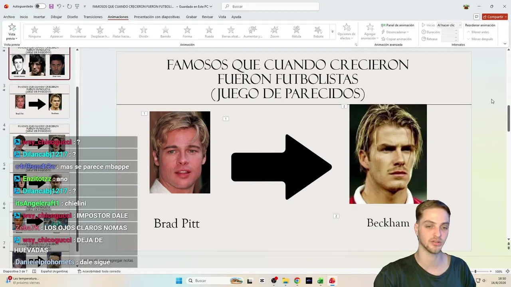This screenshot has width=511, height=287.
Task: Select the Dividir animation effect
Action: [144, 32]
